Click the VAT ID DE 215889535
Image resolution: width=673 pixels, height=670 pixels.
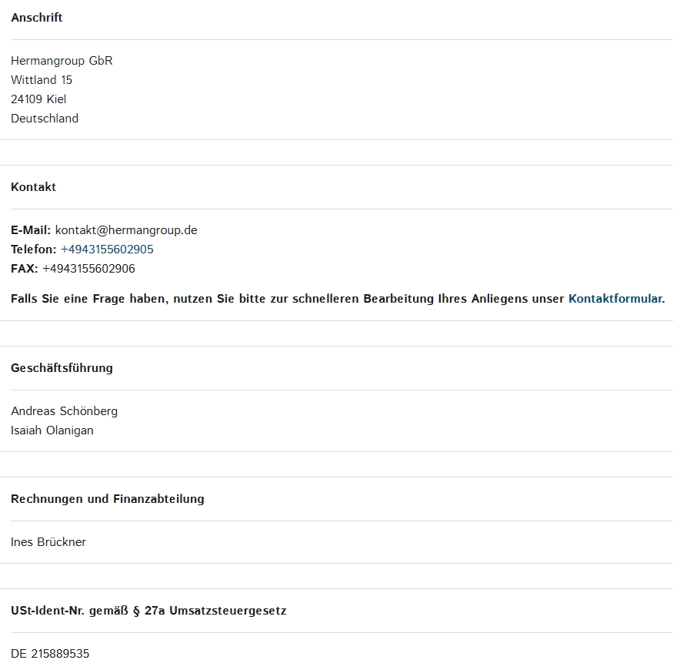pyautogui.click(x=50, y=654)
